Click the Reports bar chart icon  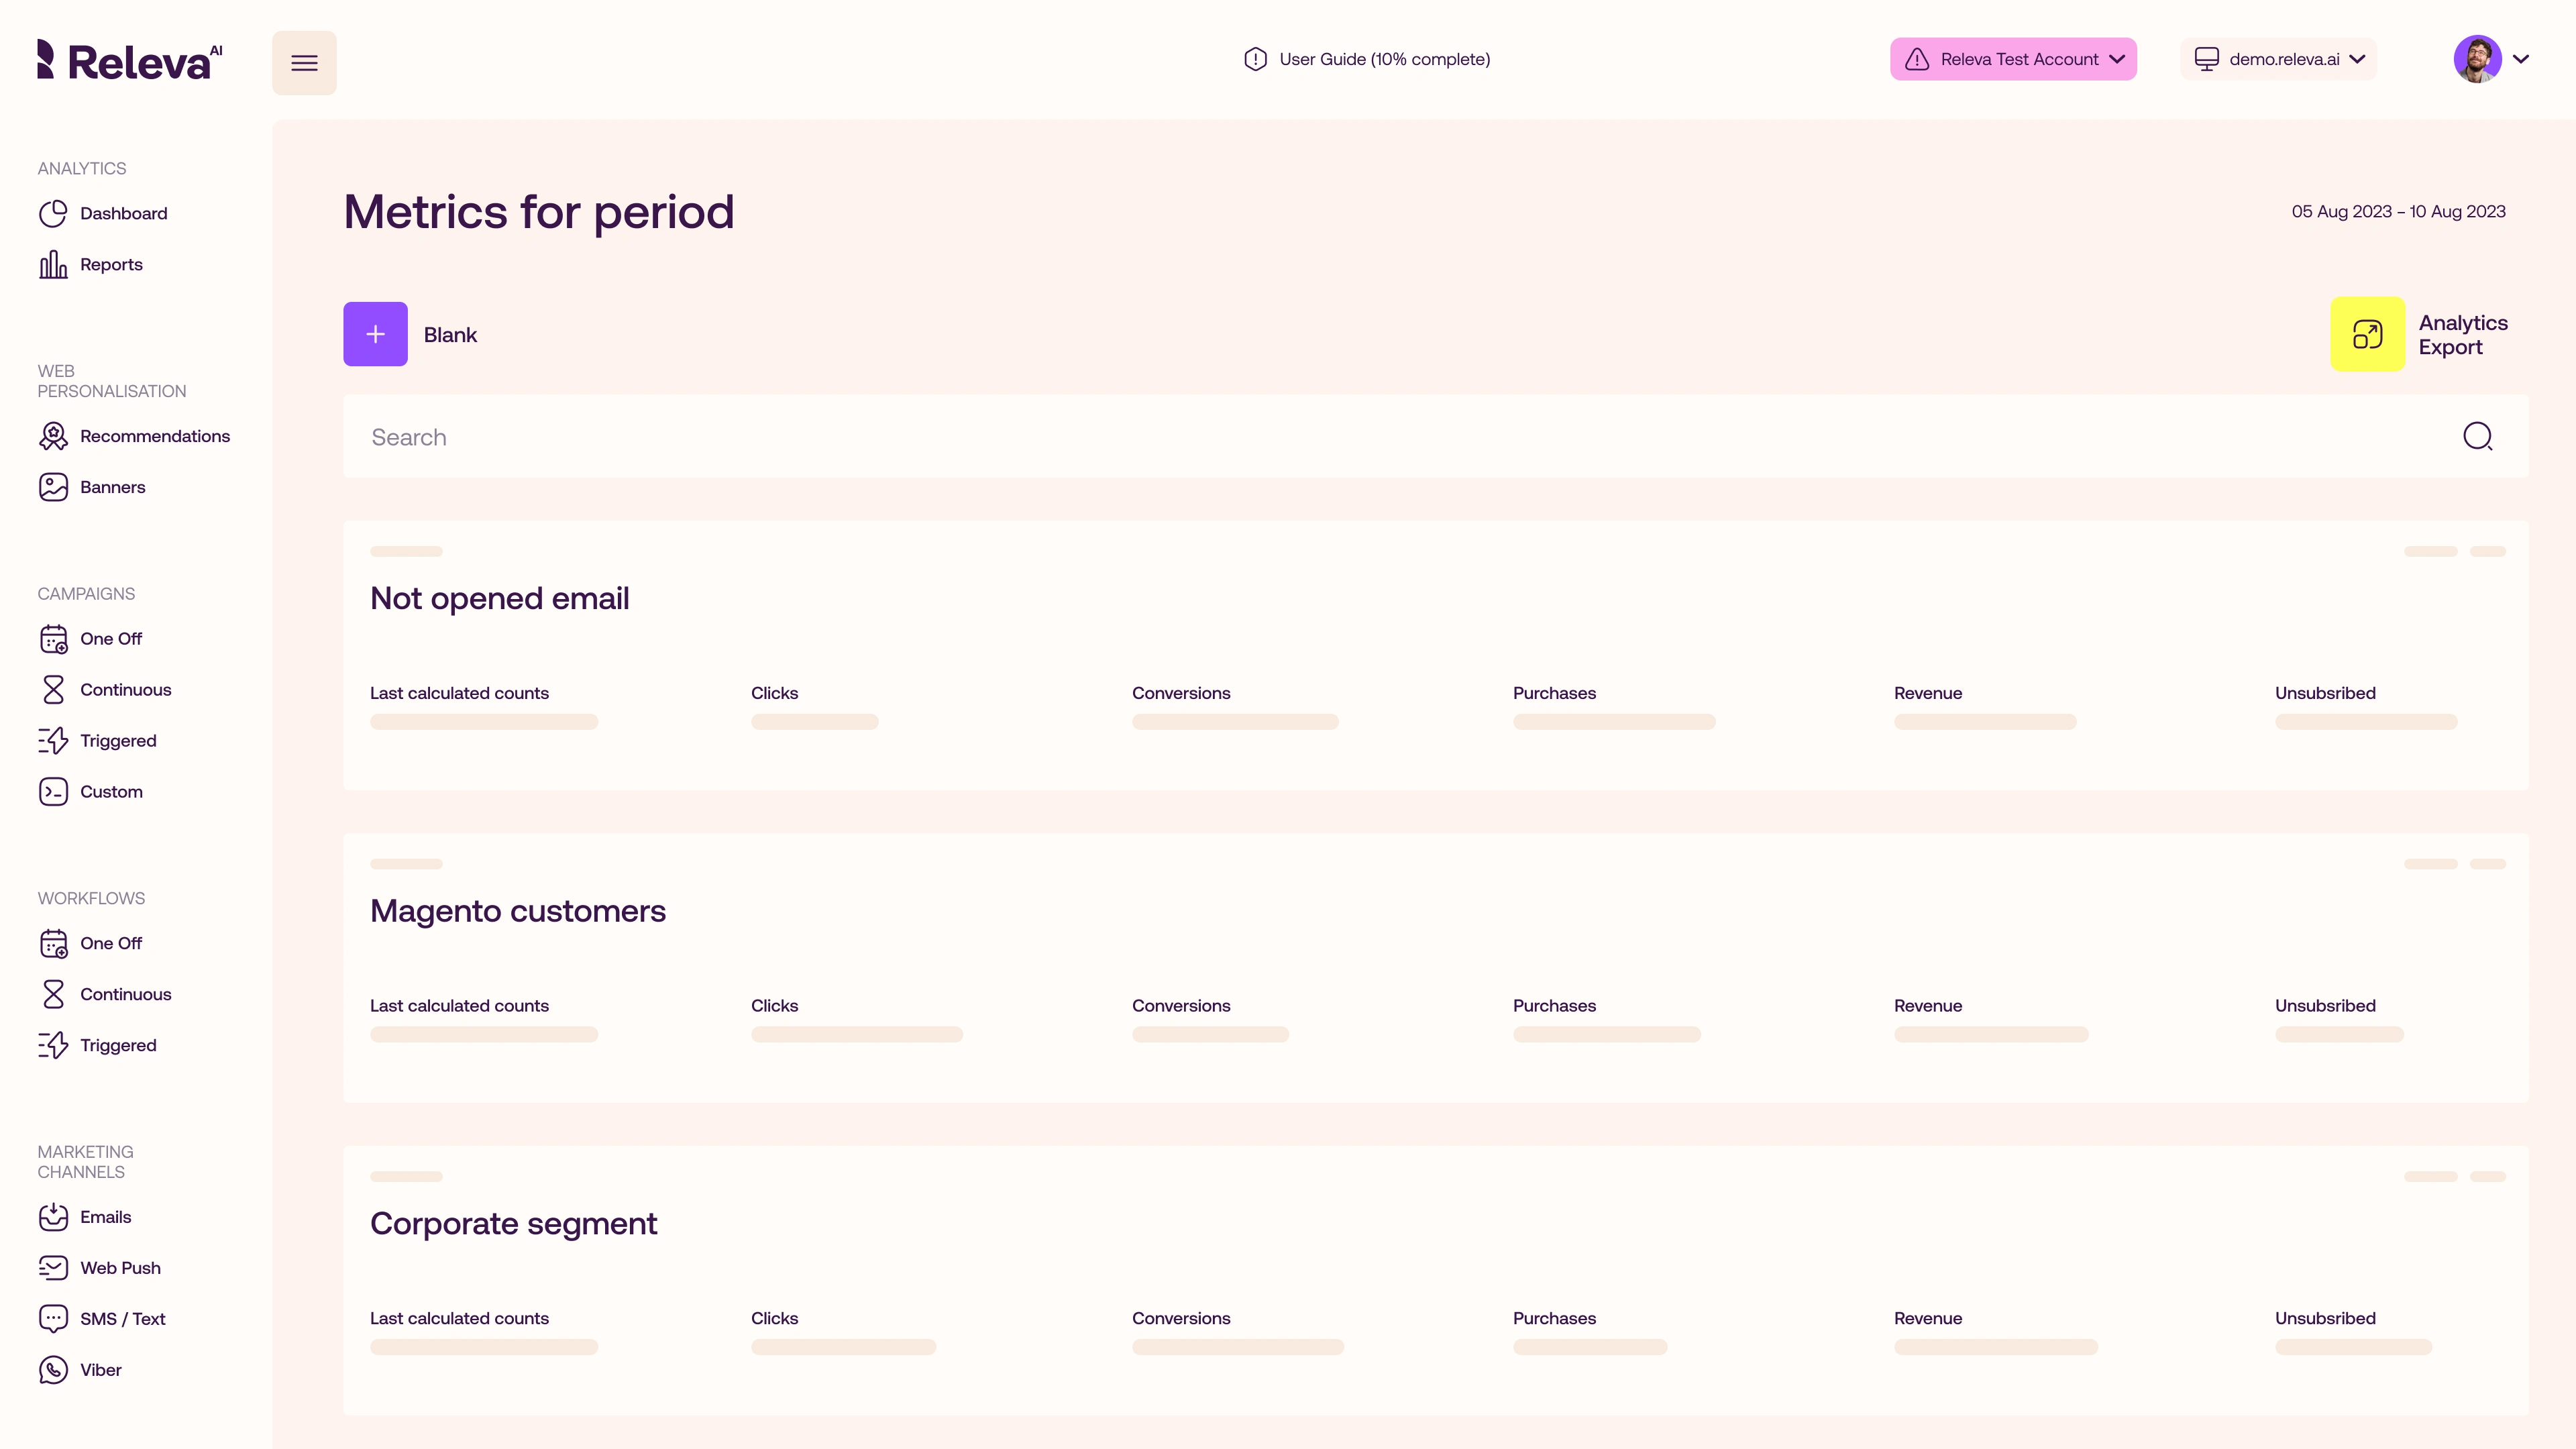tap(53, 264)
